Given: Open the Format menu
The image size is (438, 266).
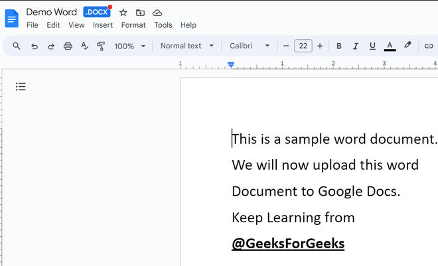Looking at the screenshot, I should 133,25.
